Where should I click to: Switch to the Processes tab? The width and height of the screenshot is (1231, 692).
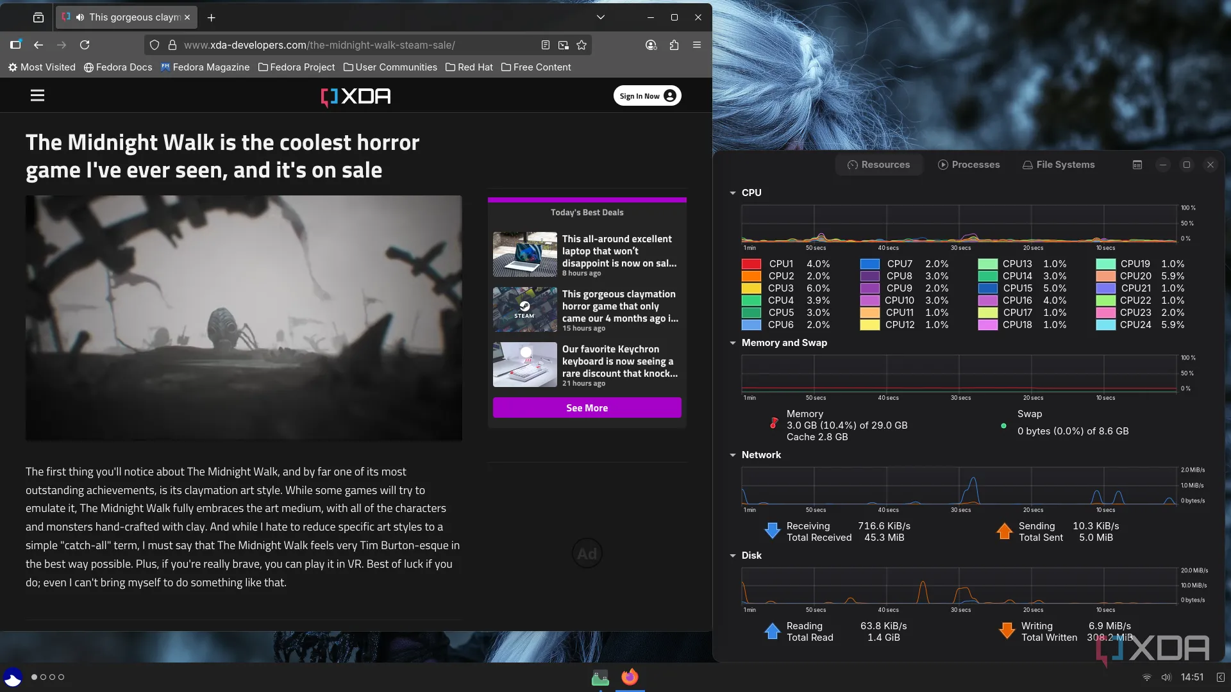[x=969, y=165]
